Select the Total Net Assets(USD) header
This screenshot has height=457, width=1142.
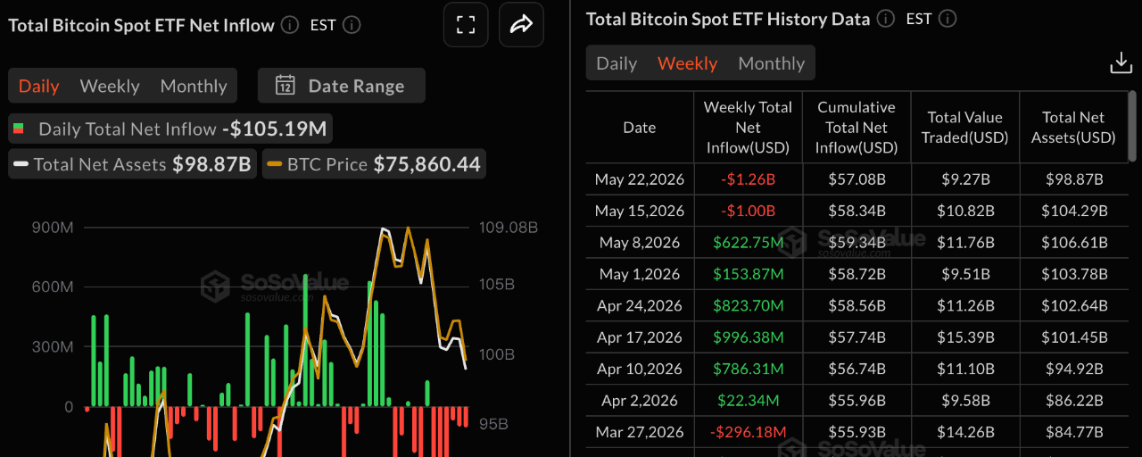pyautogui.click(x=1073, y=128)
